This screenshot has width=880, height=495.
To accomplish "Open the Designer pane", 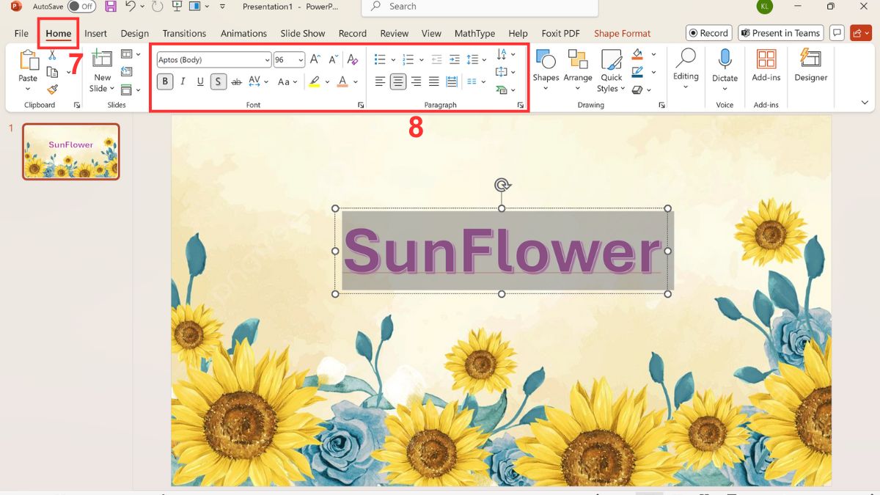I will pos(810,65).
